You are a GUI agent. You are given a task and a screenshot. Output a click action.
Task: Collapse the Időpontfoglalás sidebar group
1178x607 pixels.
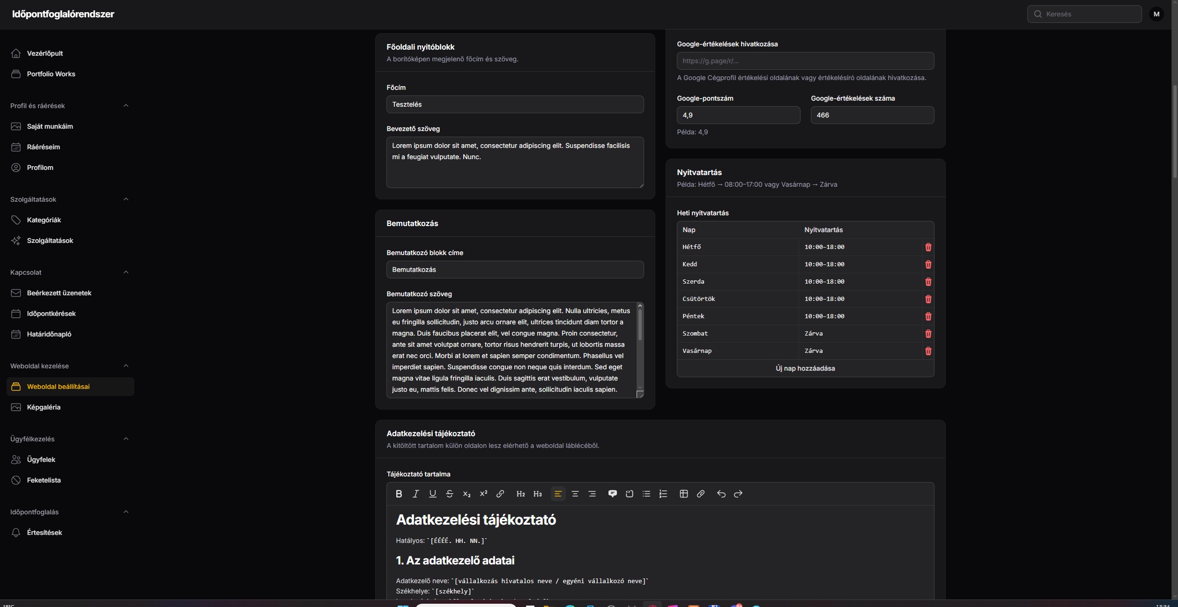click(126, 512)
